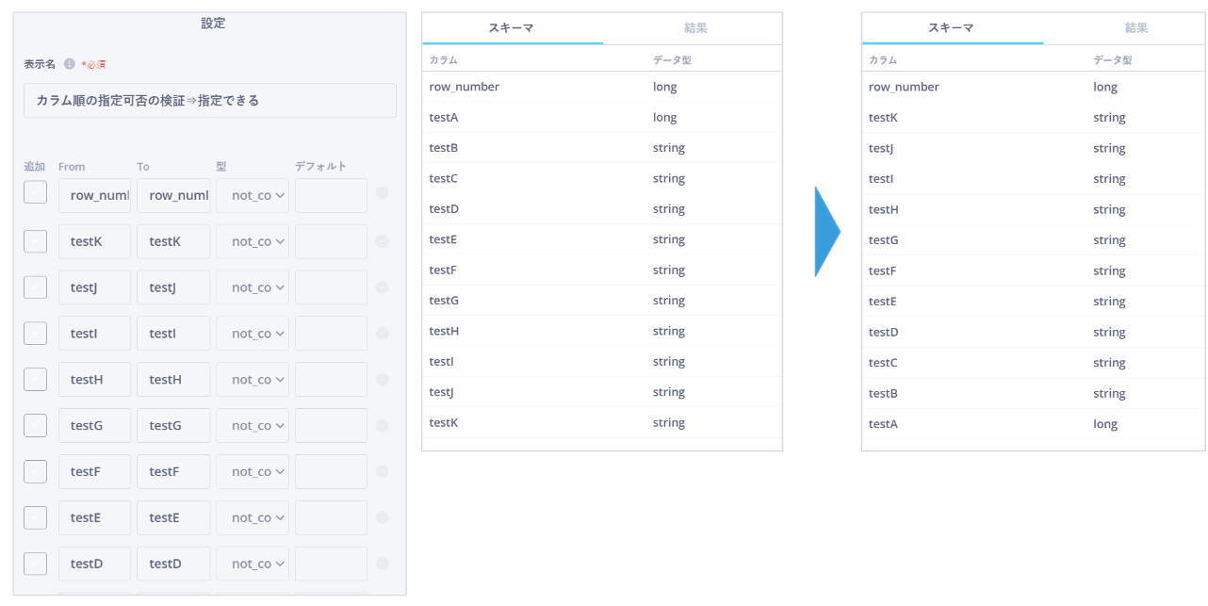Click the From field containing row_numl
The image size is (1208, 606).
point(95,196)
